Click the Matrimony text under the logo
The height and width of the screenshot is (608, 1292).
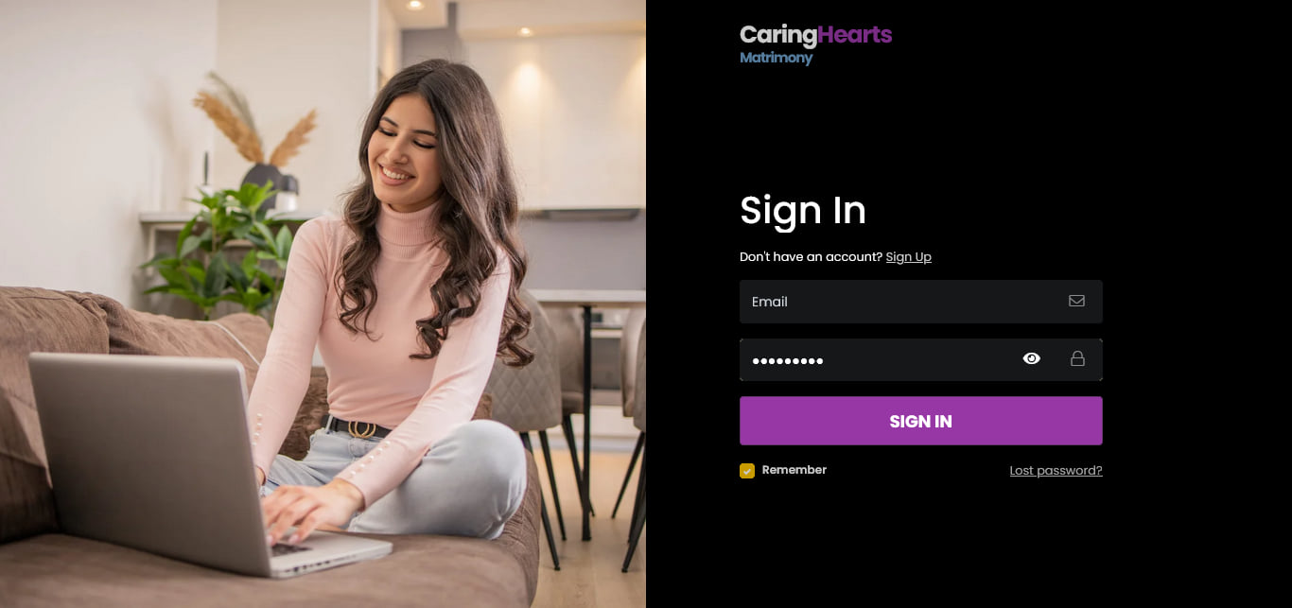777,58
